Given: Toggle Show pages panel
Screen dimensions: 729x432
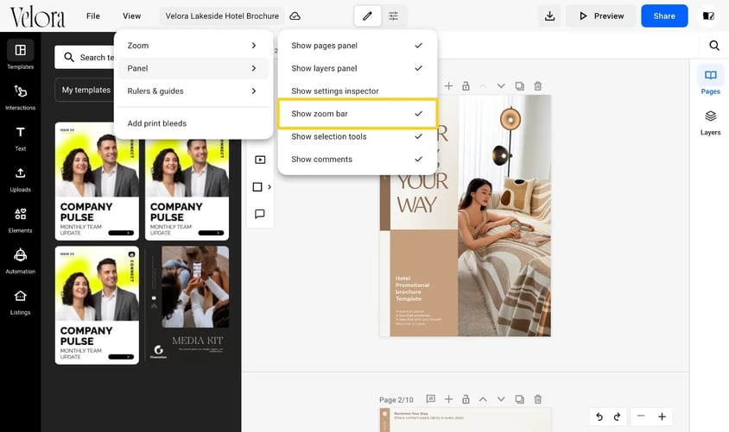Looking at the screenshot, I should [x=357, y=46].
